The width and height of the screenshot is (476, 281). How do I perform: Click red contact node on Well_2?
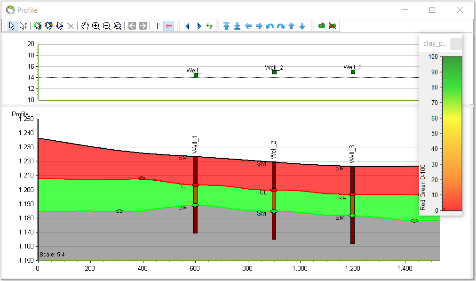coord(274,190)
